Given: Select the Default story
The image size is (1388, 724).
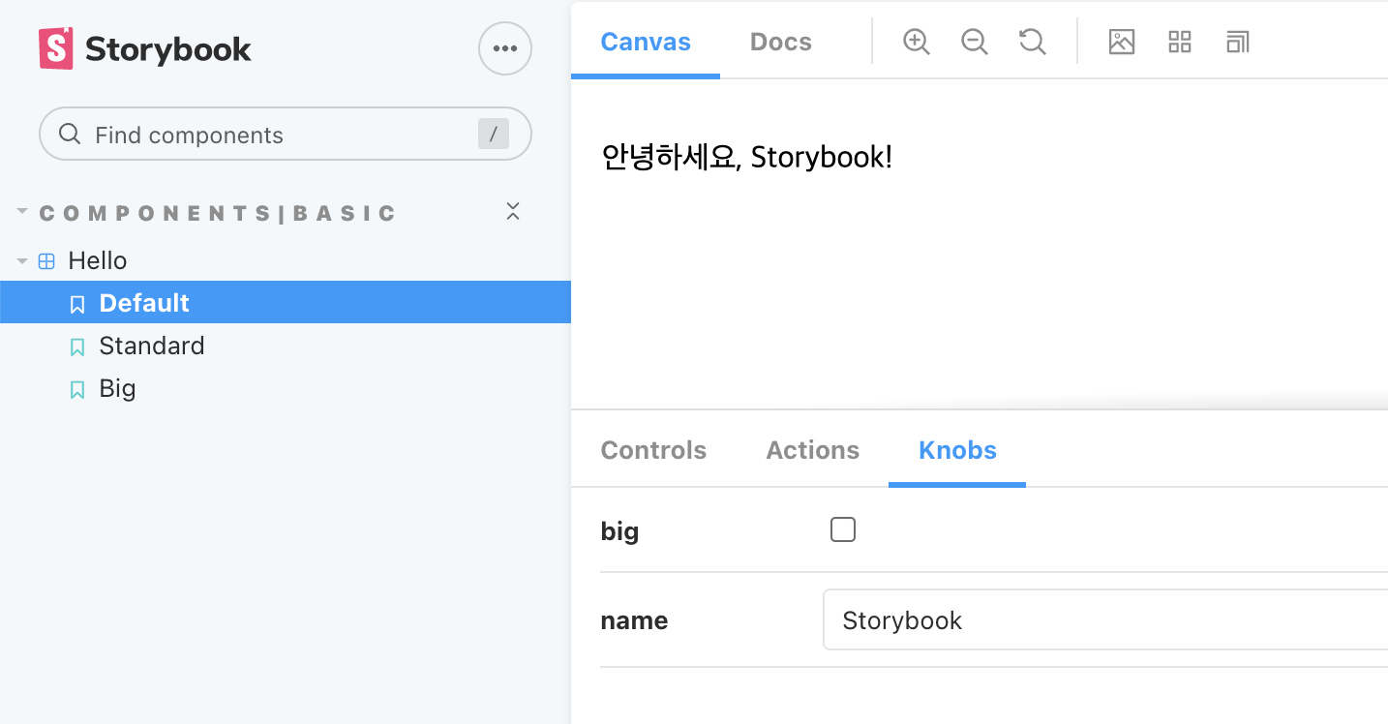Looking at the screenshot, I should [286, 302].
